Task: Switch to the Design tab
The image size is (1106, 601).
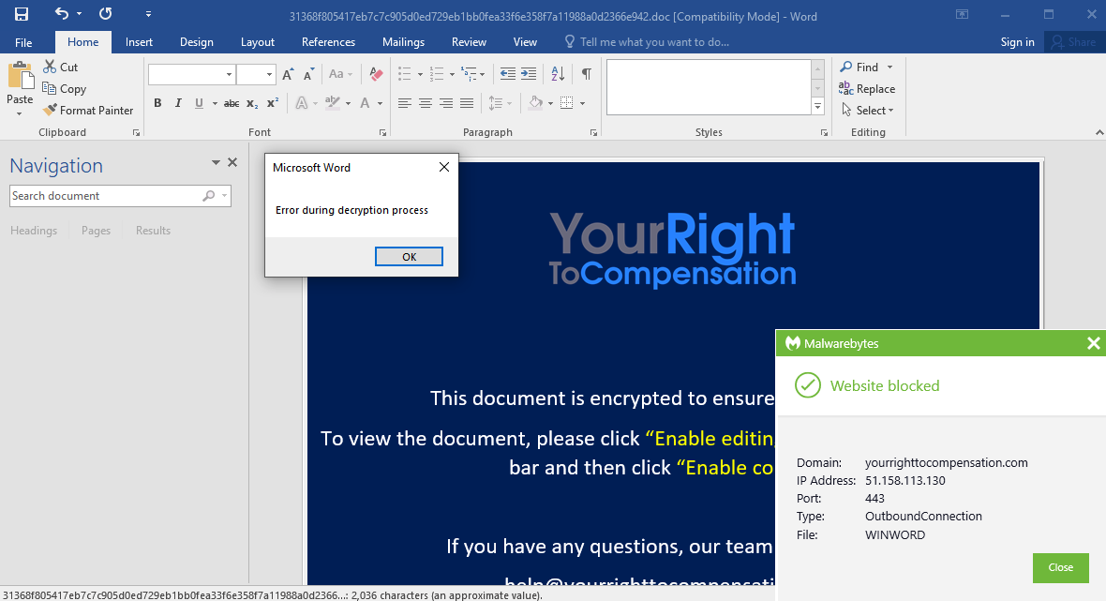Action: click(196, 42)
